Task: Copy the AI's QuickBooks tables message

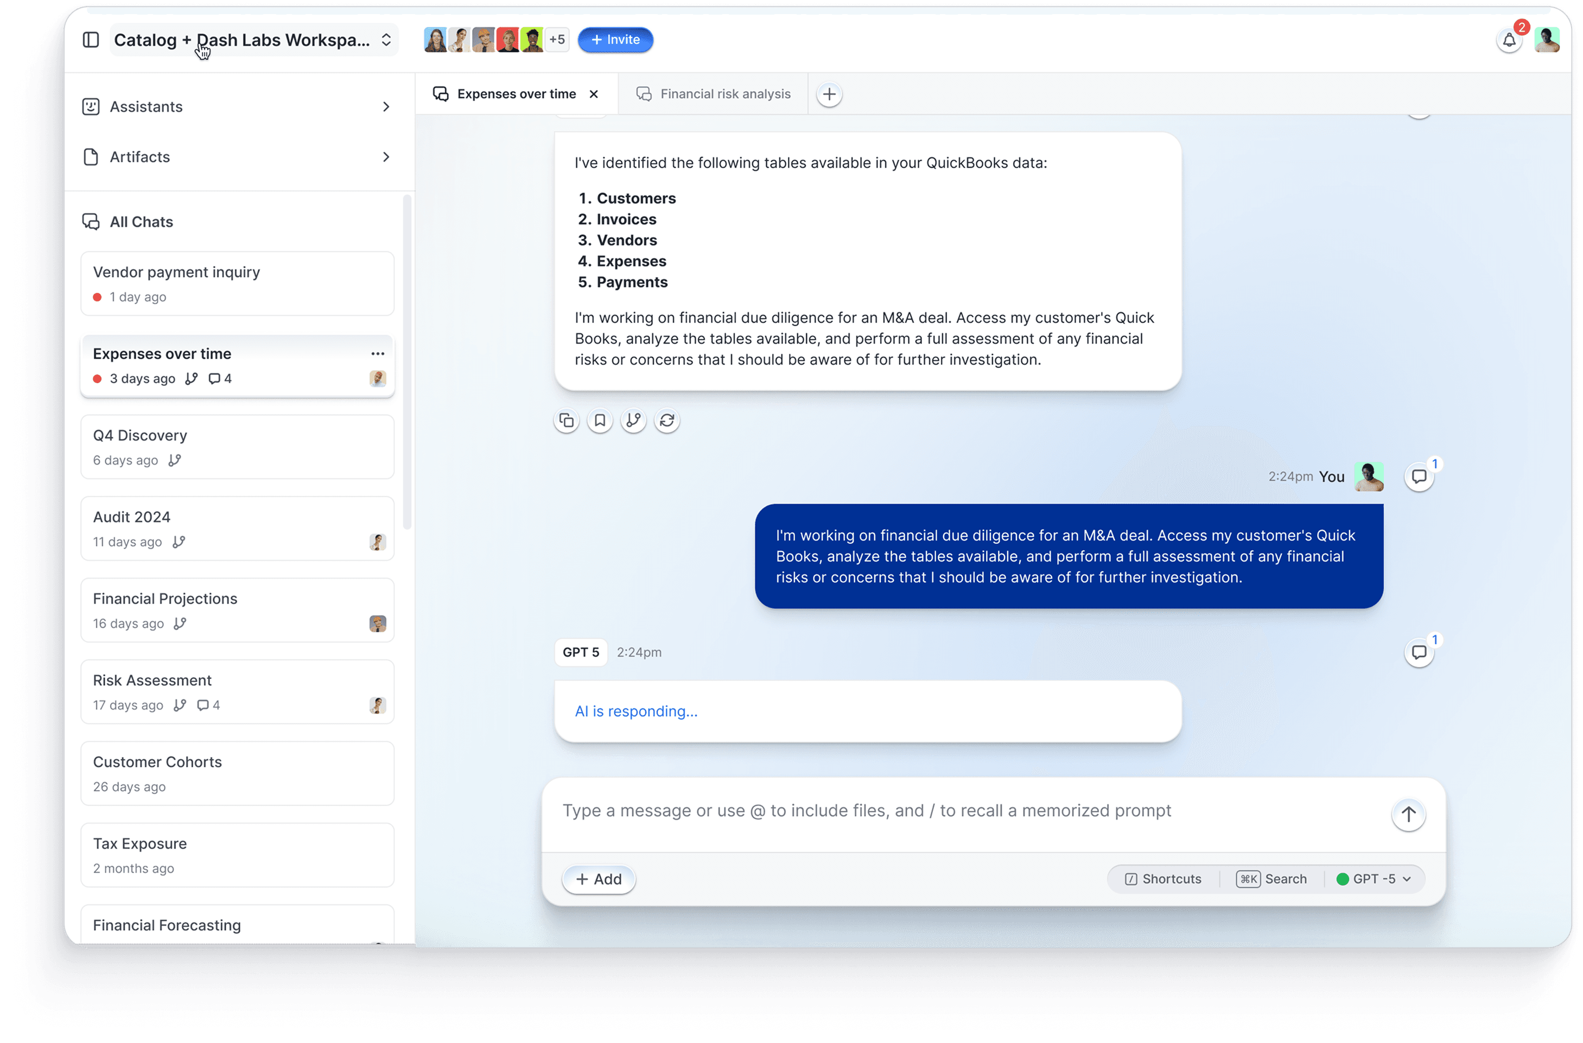Action: 566,421
